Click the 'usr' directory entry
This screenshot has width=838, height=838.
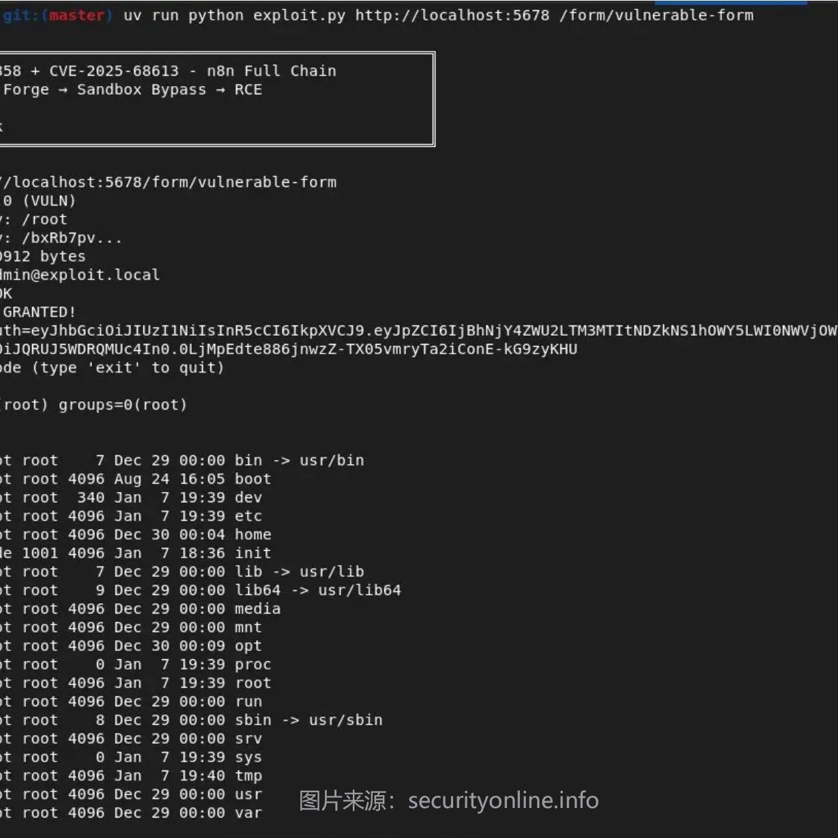(248, 794)
